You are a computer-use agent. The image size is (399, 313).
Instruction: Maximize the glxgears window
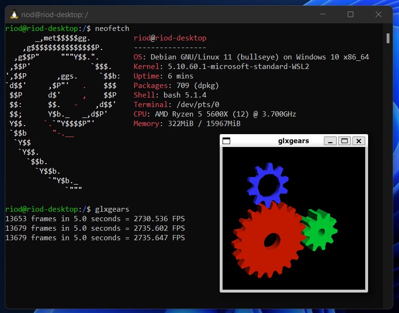click(x=344, y=141)
